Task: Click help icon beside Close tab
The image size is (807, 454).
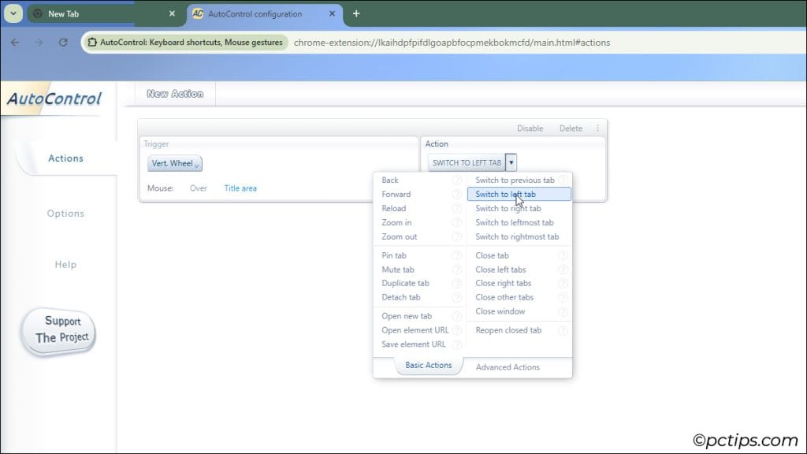Action: point(563,255)
